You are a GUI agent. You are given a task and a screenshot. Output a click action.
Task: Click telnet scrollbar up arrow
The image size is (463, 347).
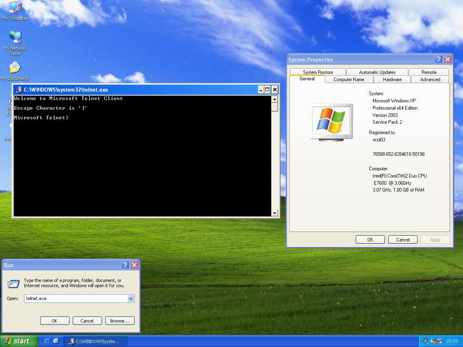click(275, 99)
